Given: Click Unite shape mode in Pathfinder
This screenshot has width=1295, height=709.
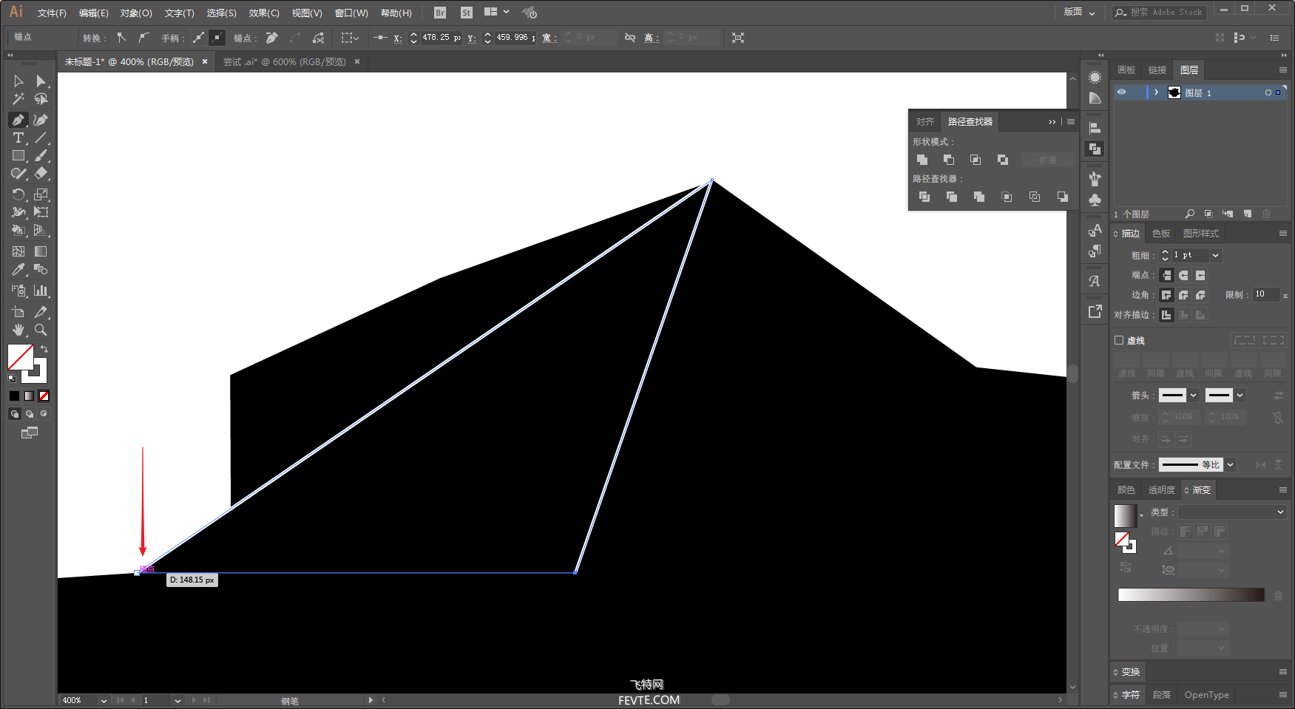Looking at the screenshot, I should point(922,160).
